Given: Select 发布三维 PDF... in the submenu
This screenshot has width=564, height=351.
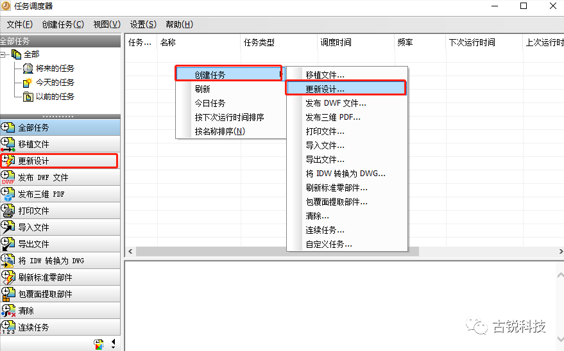Looking at the screenshot, I should [347, 117].
